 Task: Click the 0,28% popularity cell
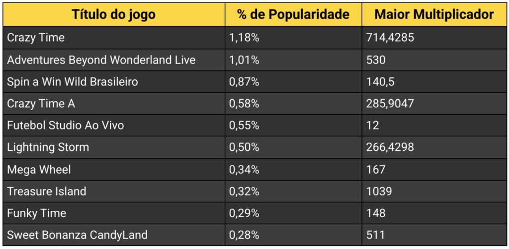click(x=244, y=235)
